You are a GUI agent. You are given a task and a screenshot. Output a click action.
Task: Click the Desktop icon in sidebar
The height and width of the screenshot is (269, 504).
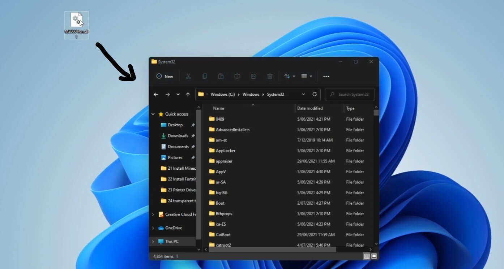tap(163, 125)
